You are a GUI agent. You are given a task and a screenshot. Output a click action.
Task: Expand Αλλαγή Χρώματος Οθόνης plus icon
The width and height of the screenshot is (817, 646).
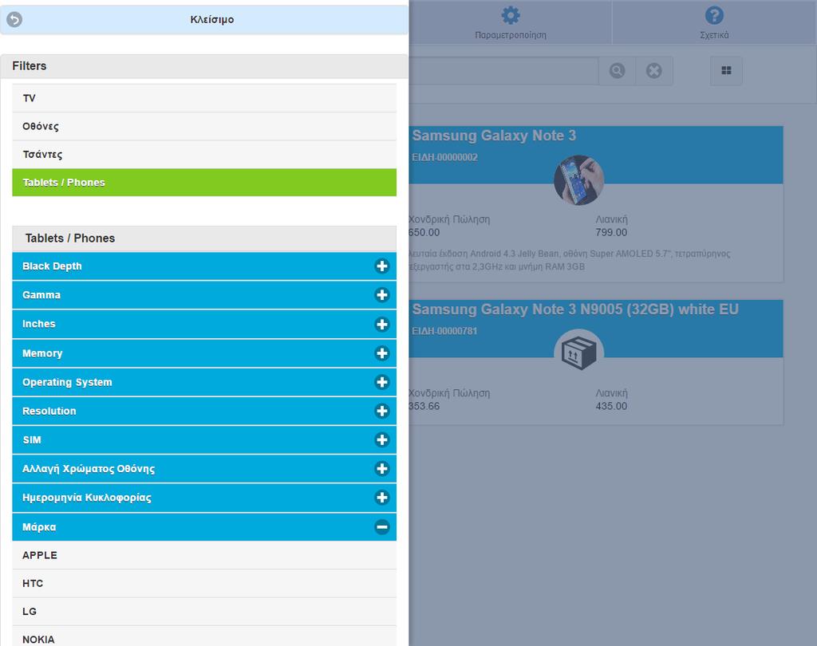tap(382, 469)
